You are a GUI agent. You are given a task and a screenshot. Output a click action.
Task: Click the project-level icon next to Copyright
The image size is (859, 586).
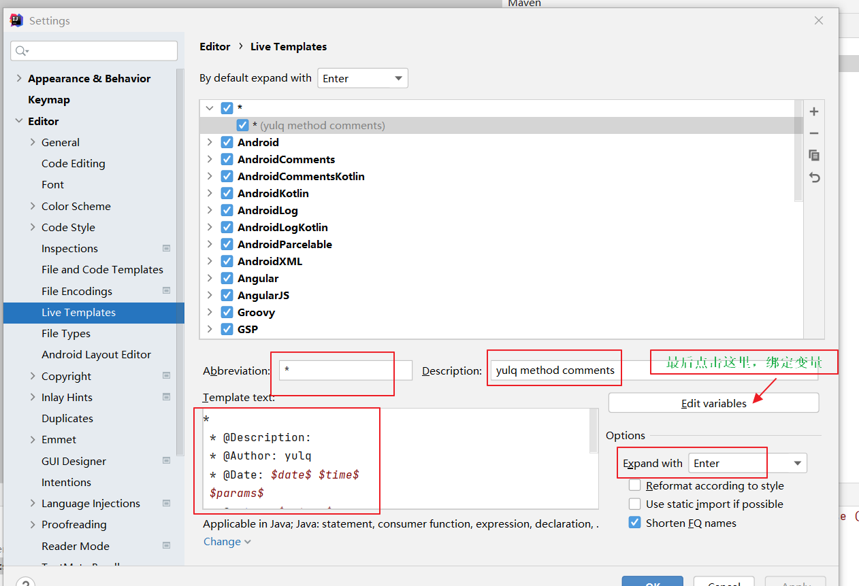tap(167, 376)
